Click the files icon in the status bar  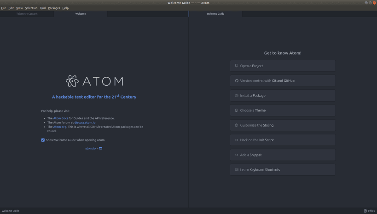(x=365, y=211)
